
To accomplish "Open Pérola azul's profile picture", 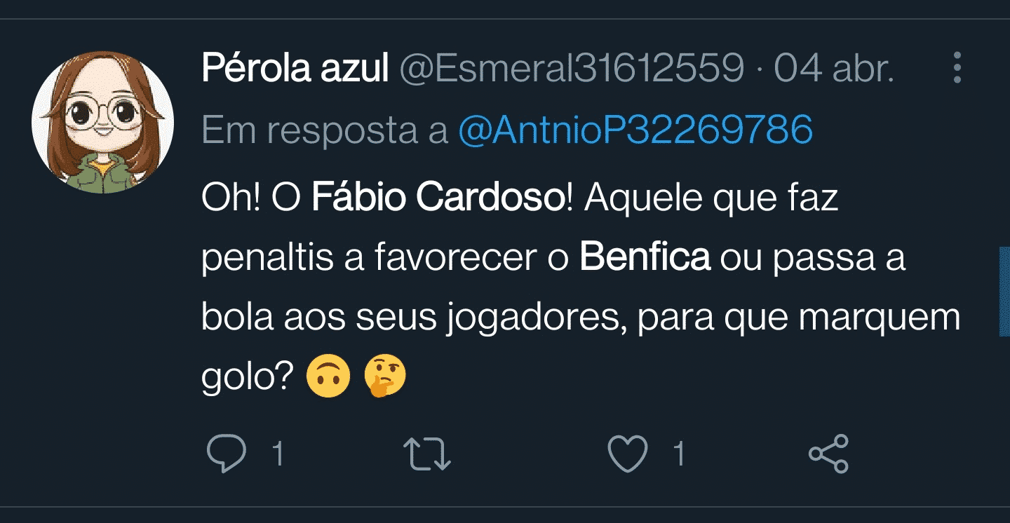I will (102, 122).
